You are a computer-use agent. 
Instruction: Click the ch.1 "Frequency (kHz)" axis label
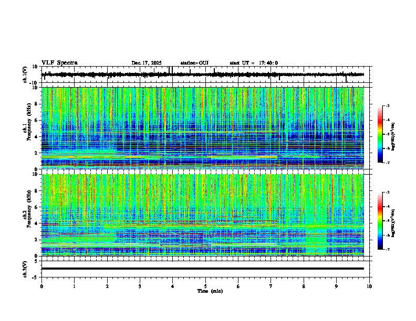point(29,121)
